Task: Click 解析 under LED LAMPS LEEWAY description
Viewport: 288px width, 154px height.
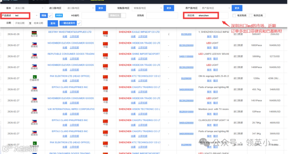Action: [209, 59]
